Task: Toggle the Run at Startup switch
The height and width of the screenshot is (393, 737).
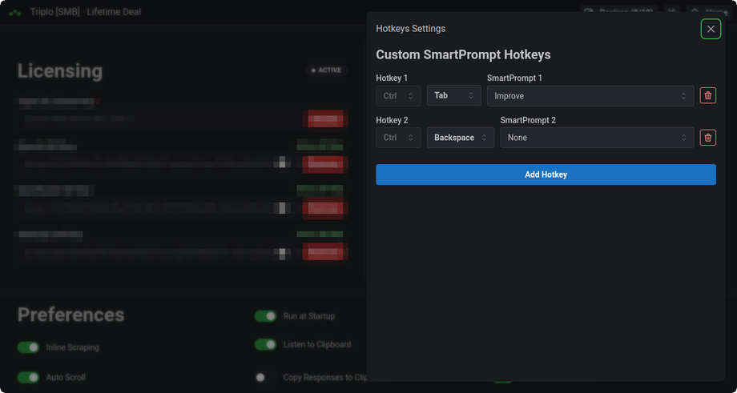Action: point(266,316)
